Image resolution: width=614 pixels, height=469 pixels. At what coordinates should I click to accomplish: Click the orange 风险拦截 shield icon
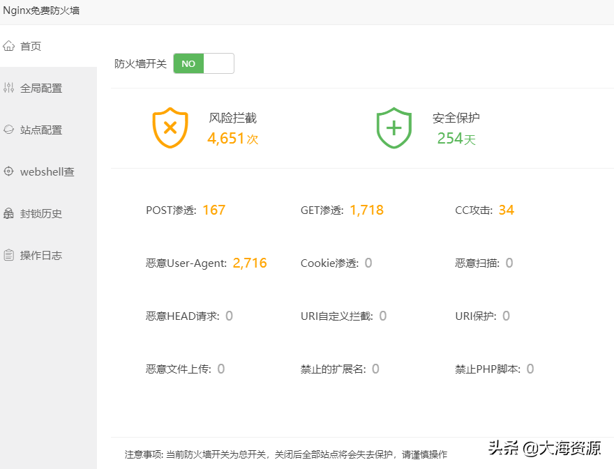(x=169, y=128)
